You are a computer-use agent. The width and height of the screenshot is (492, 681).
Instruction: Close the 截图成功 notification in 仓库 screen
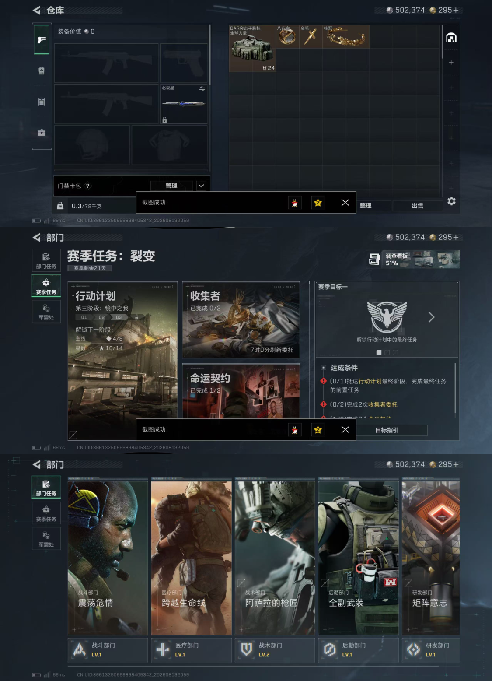pos(345,202)
